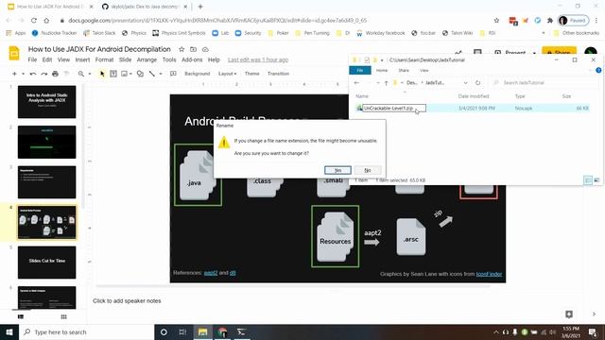Click the undo arrow in Slides toolbar

click(33, 74)
